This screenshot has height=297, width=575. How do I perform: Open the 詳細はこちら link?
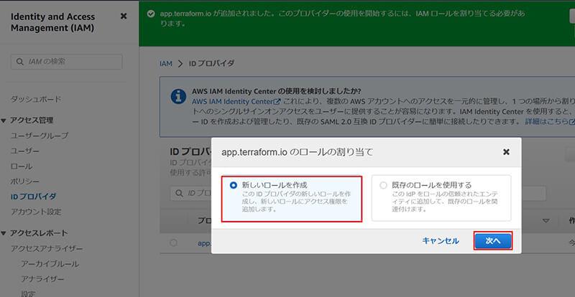coord(550,121)
